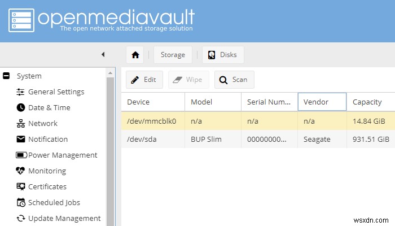Screen dimensions: 395x226
Task: Click the General Settings sliders icon
Action: point(20,92)
